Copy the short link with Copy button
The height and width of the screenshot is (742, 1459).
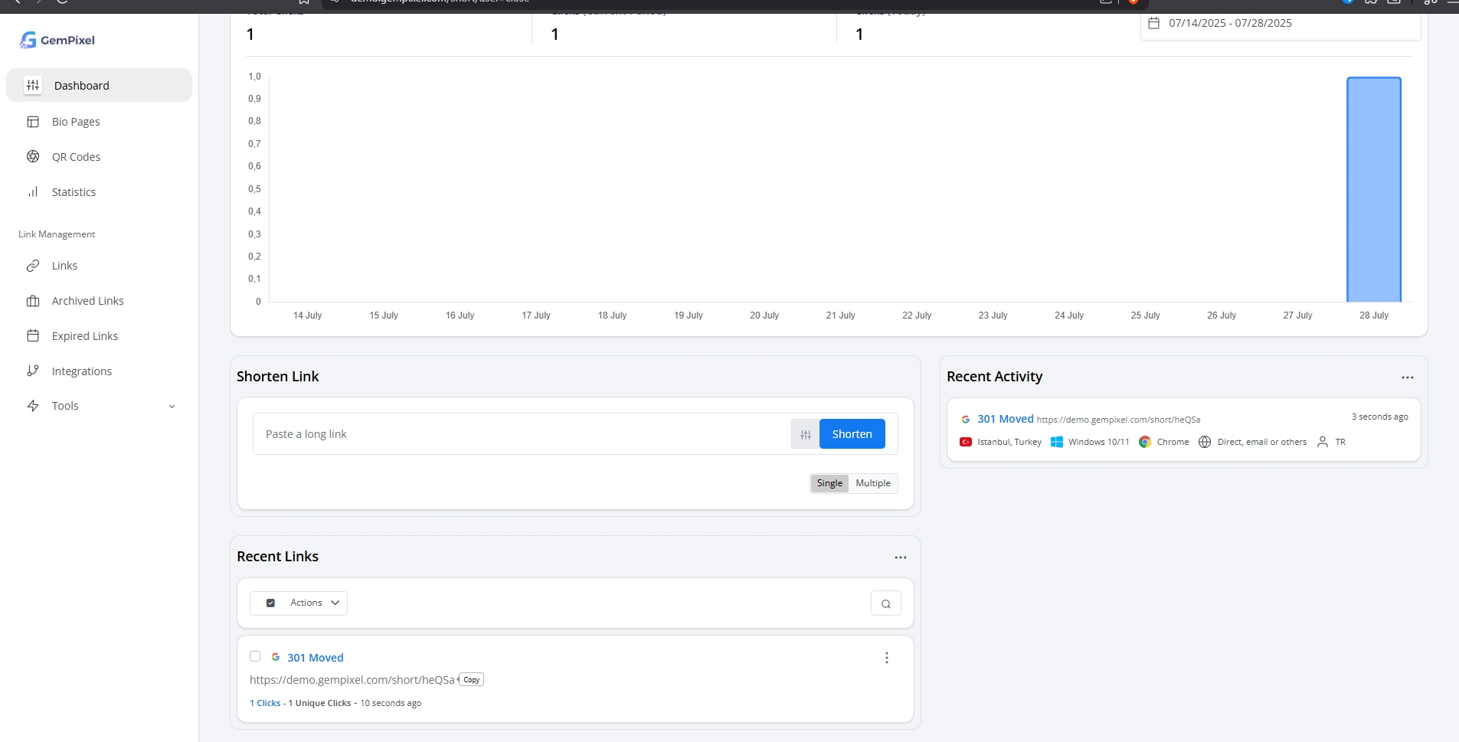click(472, 680)
